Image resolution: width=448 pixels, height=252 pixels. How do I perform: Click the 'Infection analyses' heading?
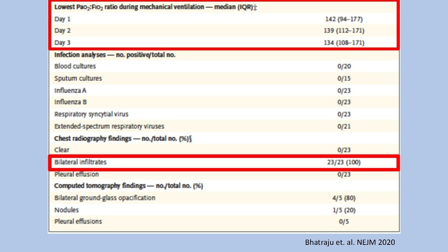[115, 55]
